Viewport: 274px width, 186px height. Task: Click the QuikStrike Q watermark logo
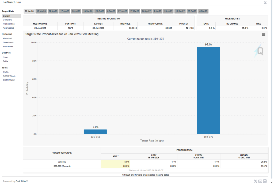(x=259, y=51)
